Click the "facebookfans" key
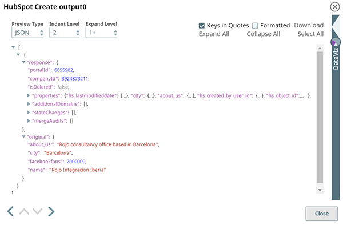This screenshot has height=225, width=343. pyautogui.click(x=46, y=162)
